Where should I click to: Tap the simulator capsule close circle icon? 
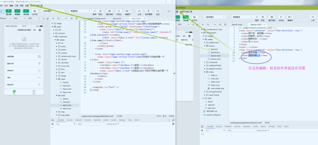click(x=40, y=30)
